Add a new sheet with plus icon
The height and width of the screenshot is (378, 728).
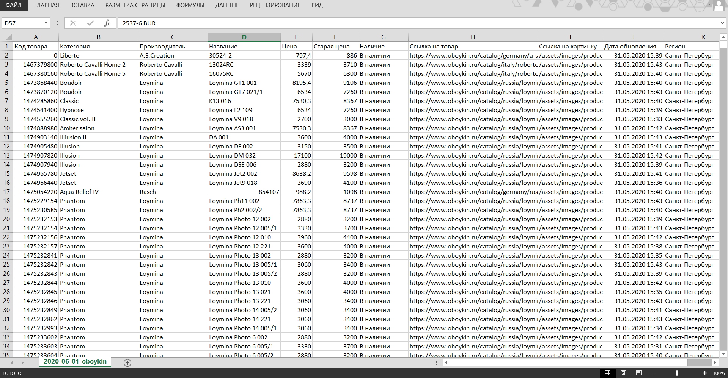point(127,363)
